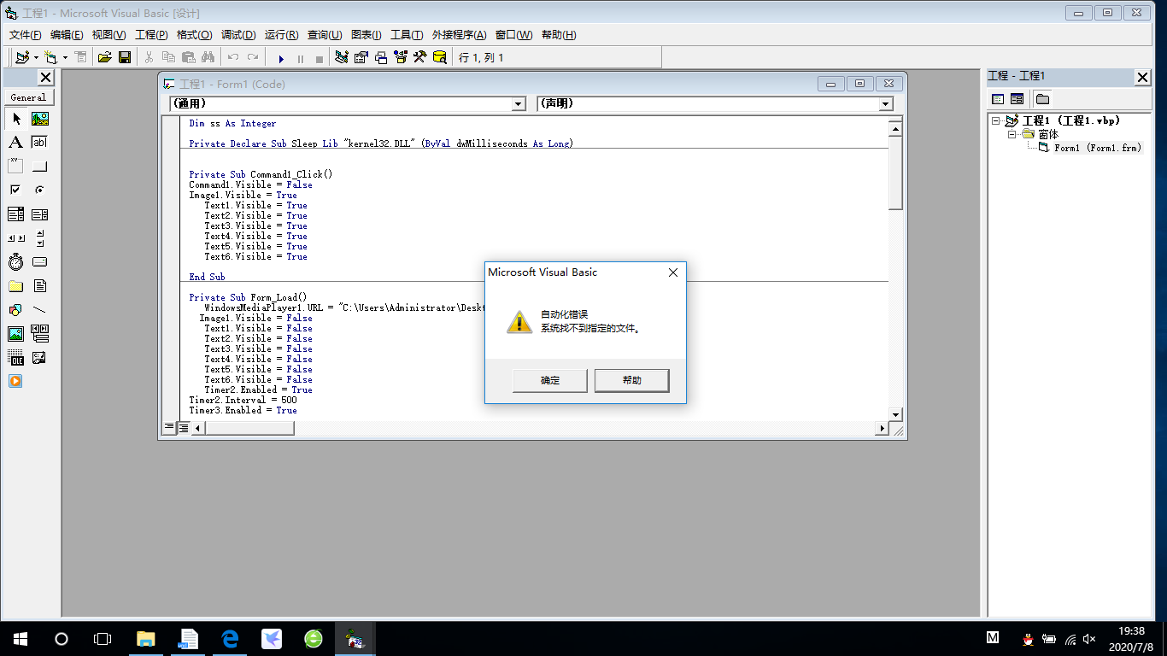Open the 调试(D) menu
The image size is (1167, 656).
pos(238,34)
